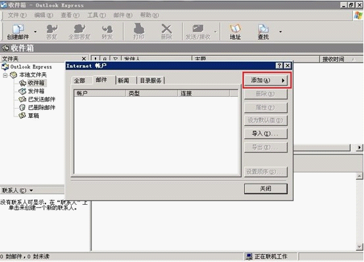Open the View (查看) menu
364x262 pixels.
click(x=70, y=15)
